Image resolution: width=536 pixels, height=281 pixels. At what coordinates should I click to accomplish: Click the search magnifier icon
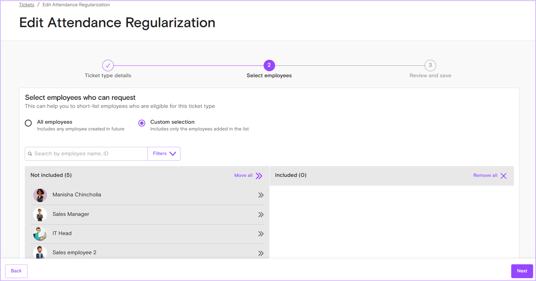[x=30, y=154]
